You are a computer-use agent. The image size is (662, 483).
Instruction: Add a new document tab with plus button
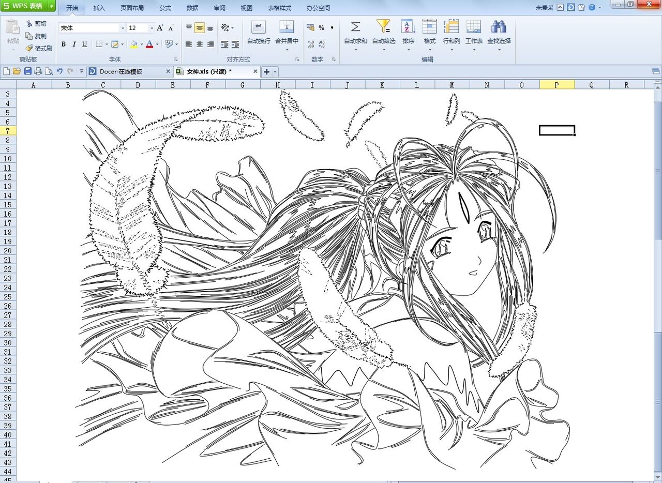click(x=267, y=72)
